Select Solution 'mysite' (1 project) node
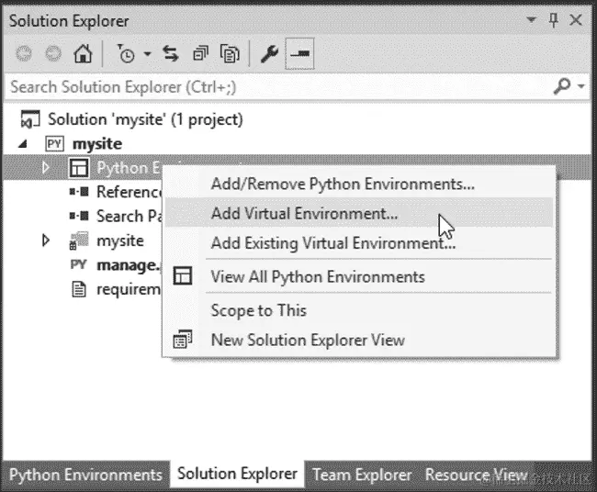Image resolution: width=597 pixels, height=492 pixels. point(145,119)
